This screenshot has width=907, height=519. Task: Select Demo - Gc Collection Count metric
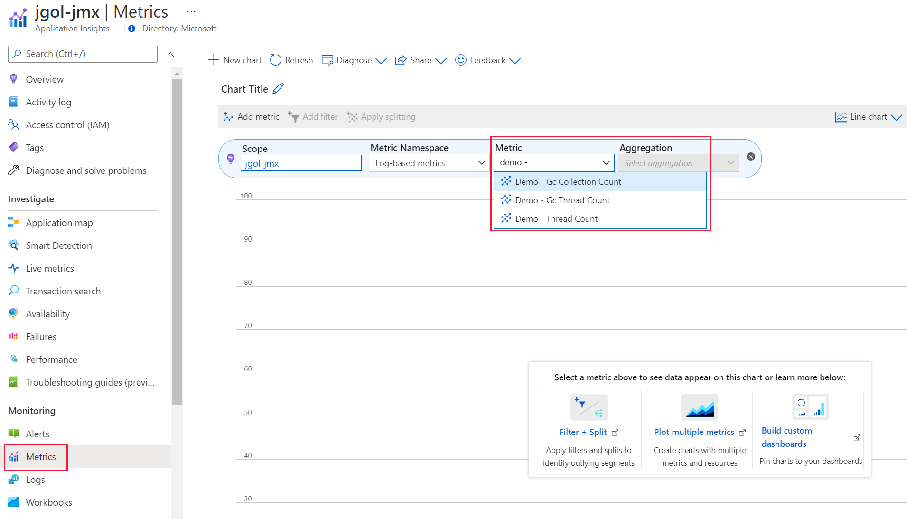click(600, 182)
